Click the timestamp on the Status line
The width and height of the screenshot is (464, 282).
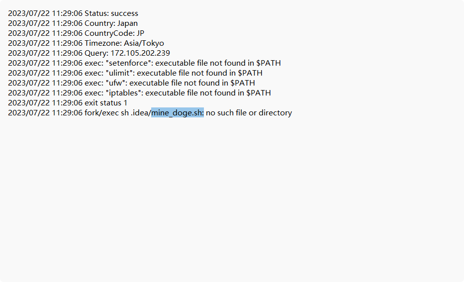pyautogui.click(x=45, y=13)
